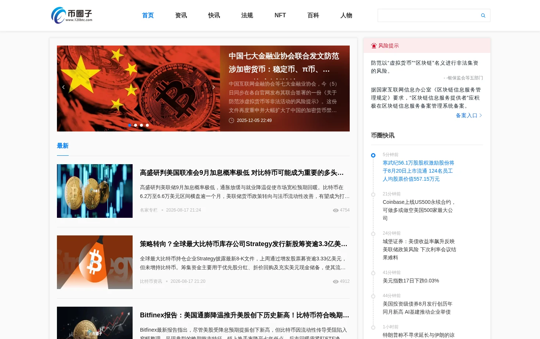Select the third carousel dot indicator
Viewport: 540px width, 339px height.
pos(141,125)
